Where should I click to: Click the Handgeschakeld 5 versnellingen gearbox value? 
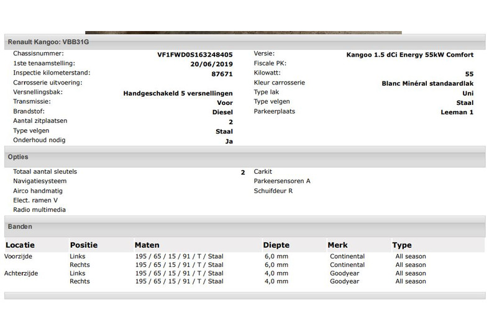(178, 93)
